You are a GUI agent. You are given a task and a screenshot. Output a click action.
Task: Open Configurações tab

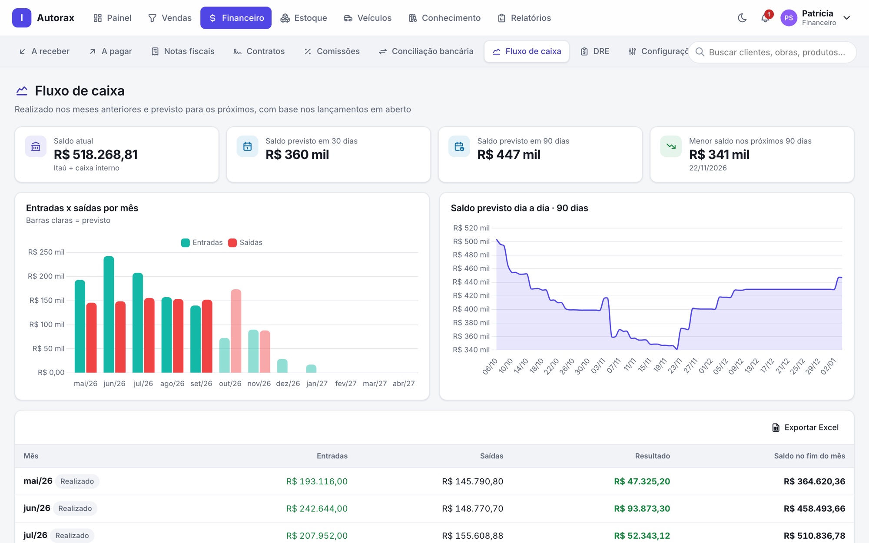point(658,51)
